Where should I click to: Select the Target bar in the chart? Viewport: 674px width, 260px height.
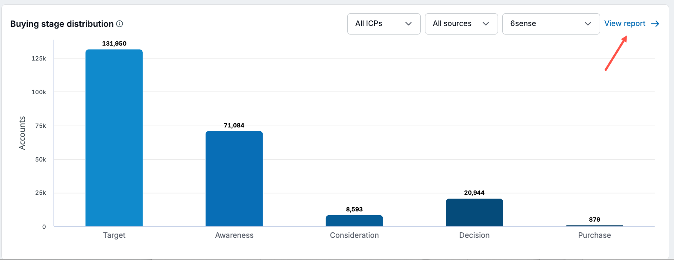[x=114, y=138]
